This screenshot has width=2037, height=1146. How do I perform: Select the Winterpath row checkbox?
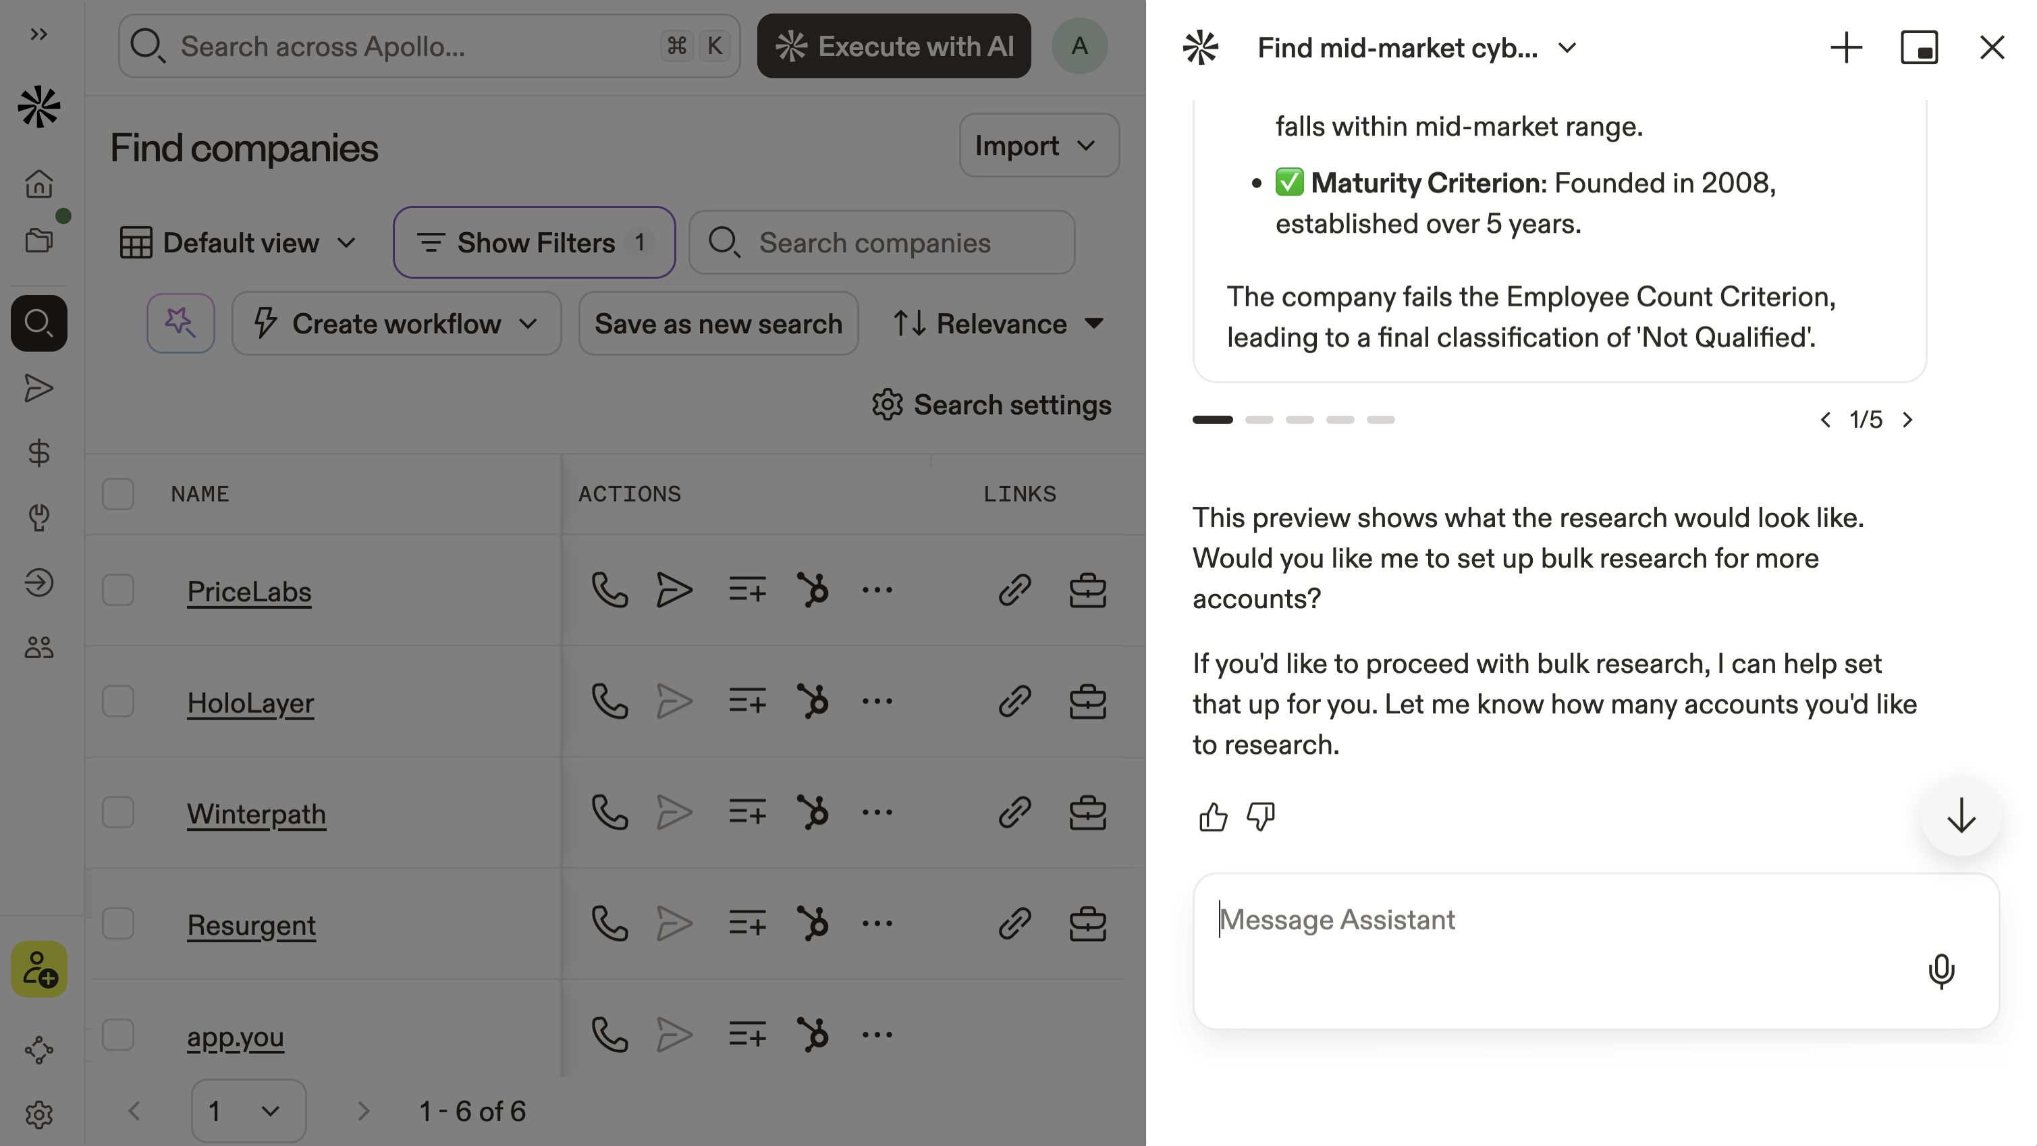tap(118, 812)
